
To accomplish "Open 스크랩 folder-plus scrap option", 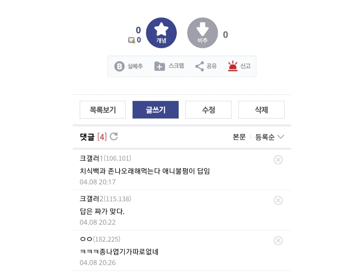I will 160,66.
